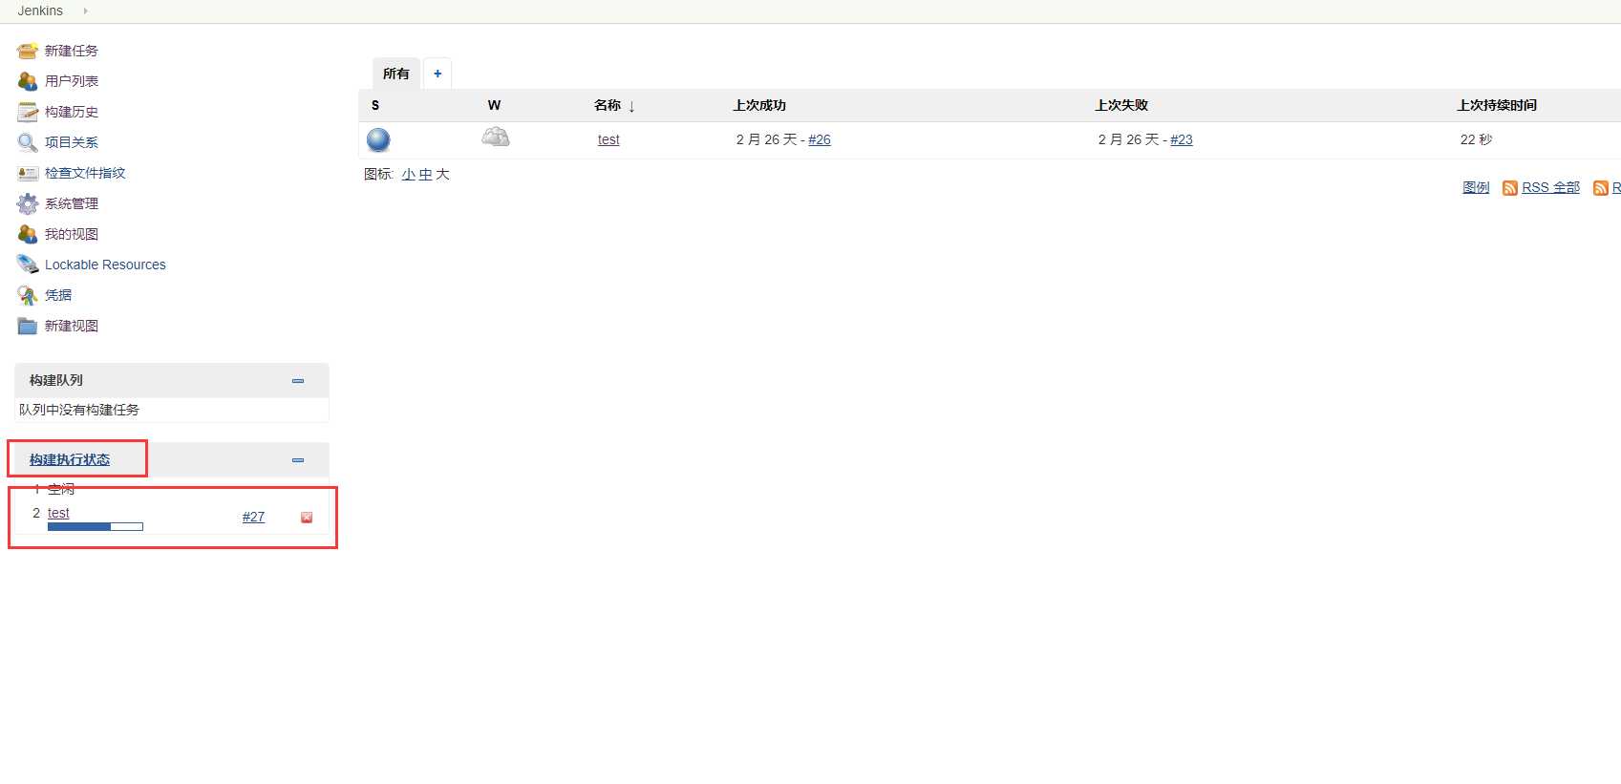Sort by 上次成功 column header
The width and height of the screenshot is (1621, 784).
point(759,105)
